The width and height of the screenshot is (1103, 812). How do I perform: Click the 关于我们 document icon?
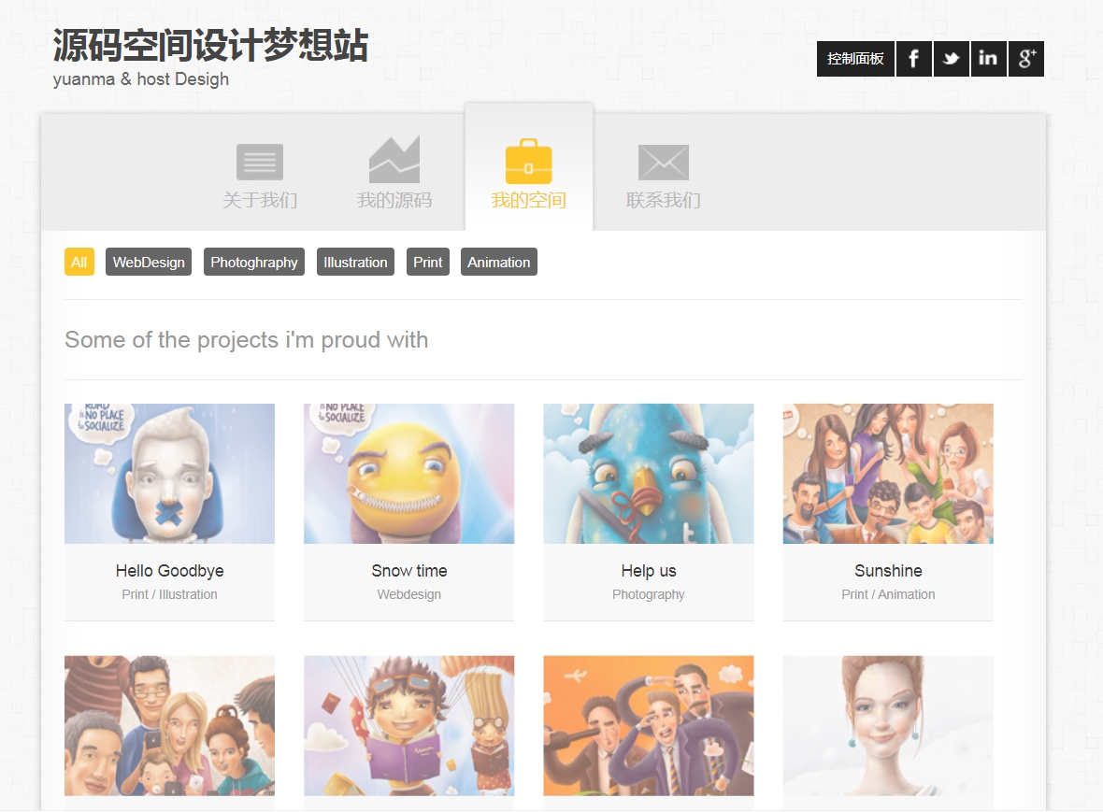point(260,162)
